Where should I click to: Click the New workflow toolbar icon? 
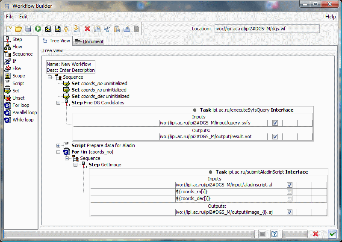[9, 29]
